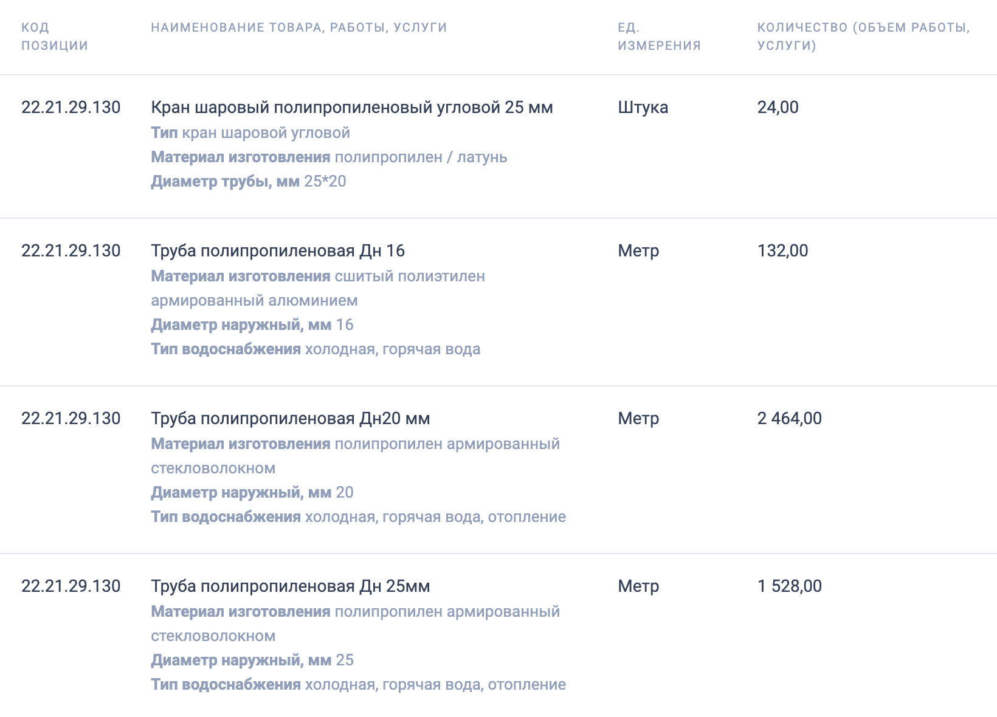Click the 'Наименование товара, работы, услуги' header
This screenshot has width=997, height=717.
point(298,27)
